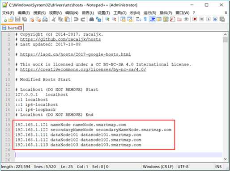Save current recorded macro icon
The image size is (230, 171).
(x=222, y=19)
